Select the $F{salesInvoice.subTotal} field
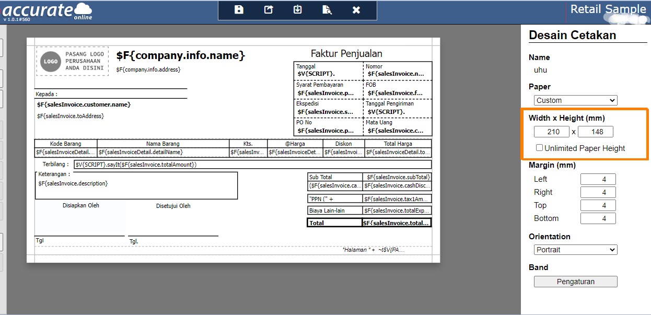 click(397, 177)
